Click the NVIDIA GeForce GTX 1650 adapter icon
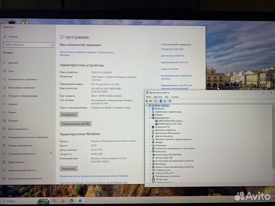Viewport: 275px width, 206px height. click(x=156, y=124)
